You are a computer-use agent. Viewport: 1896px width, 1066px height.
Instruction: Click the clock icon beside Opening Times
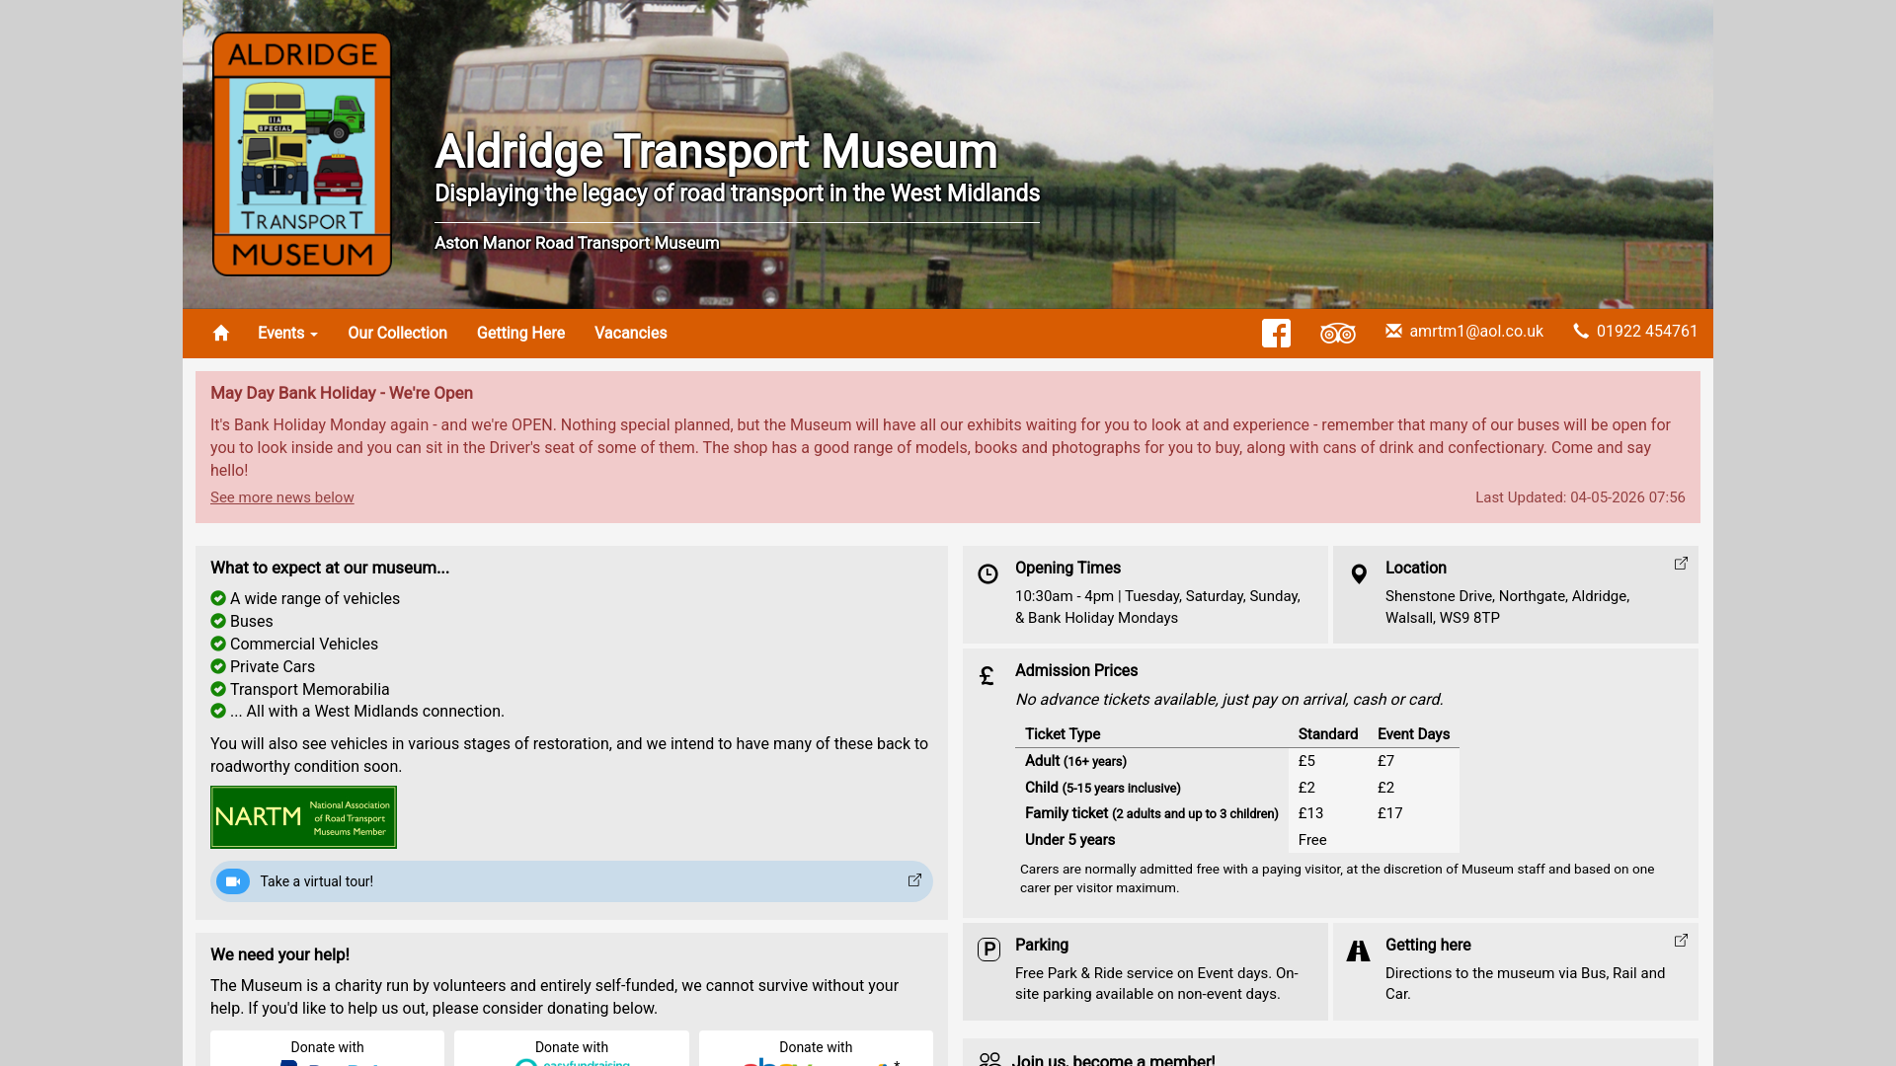tap(987, 573)
